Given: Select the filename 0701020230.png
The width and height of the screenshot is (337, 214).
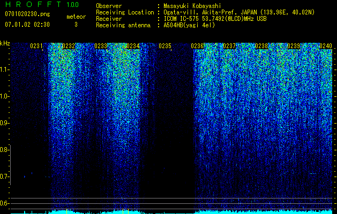Looking at the screenshot, I should (27, 14).
